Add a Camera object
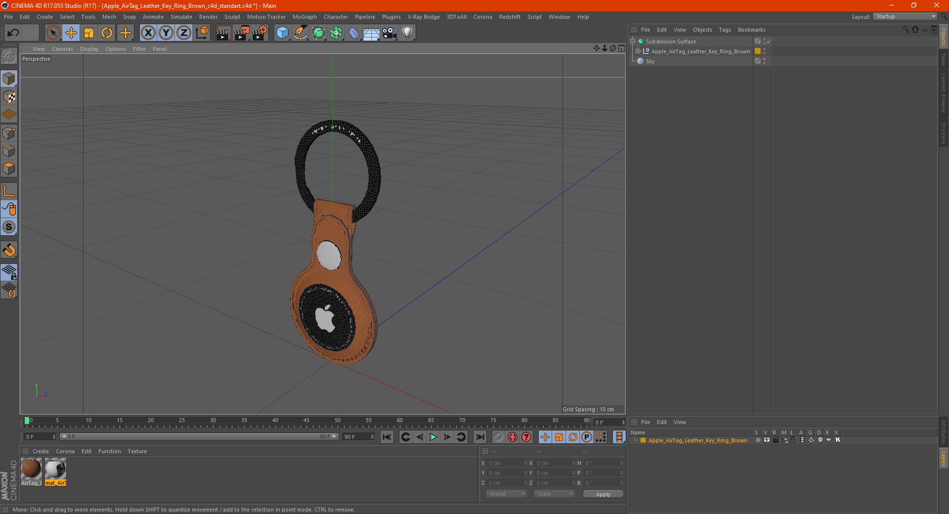Screen dimensions: 949x514 [x=389, y=33]
